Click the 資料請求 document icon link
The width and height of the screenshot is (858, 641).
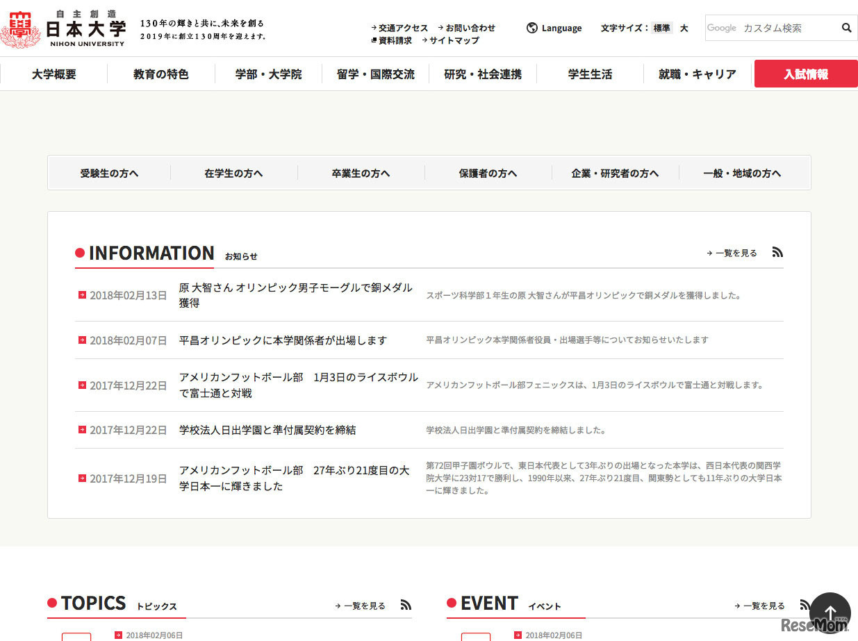pos(393,40)
